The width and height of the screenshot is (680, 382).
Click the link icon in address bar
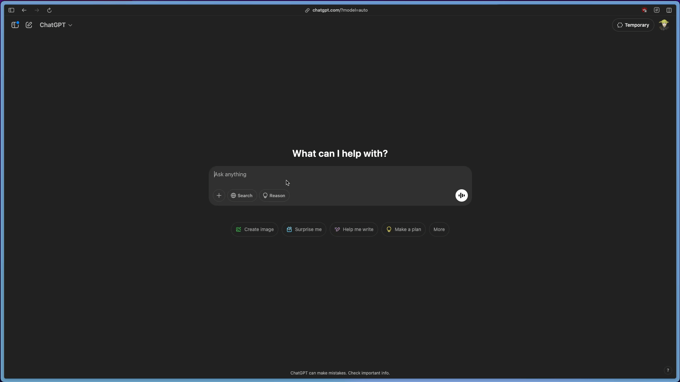tap(307, 10)
